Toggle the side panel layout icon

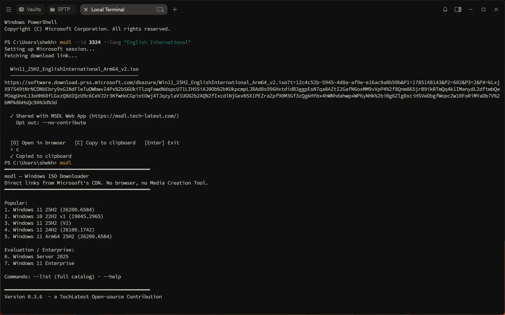pos(458,10)
